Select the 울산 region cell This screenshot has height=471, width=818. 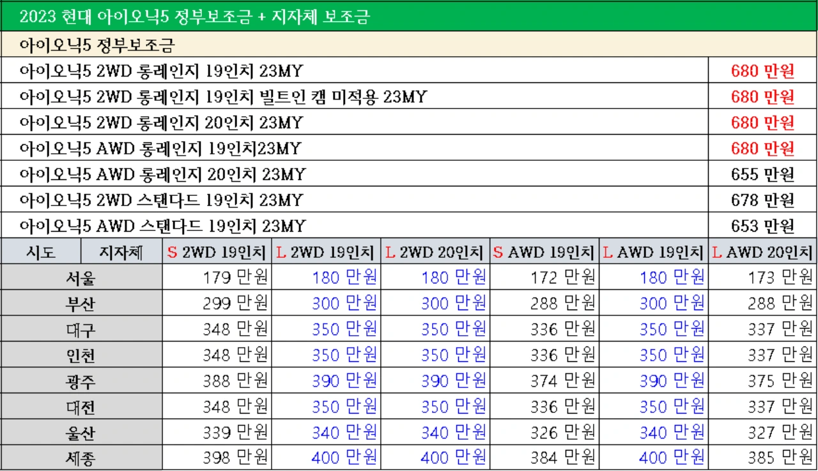(81, 433)
